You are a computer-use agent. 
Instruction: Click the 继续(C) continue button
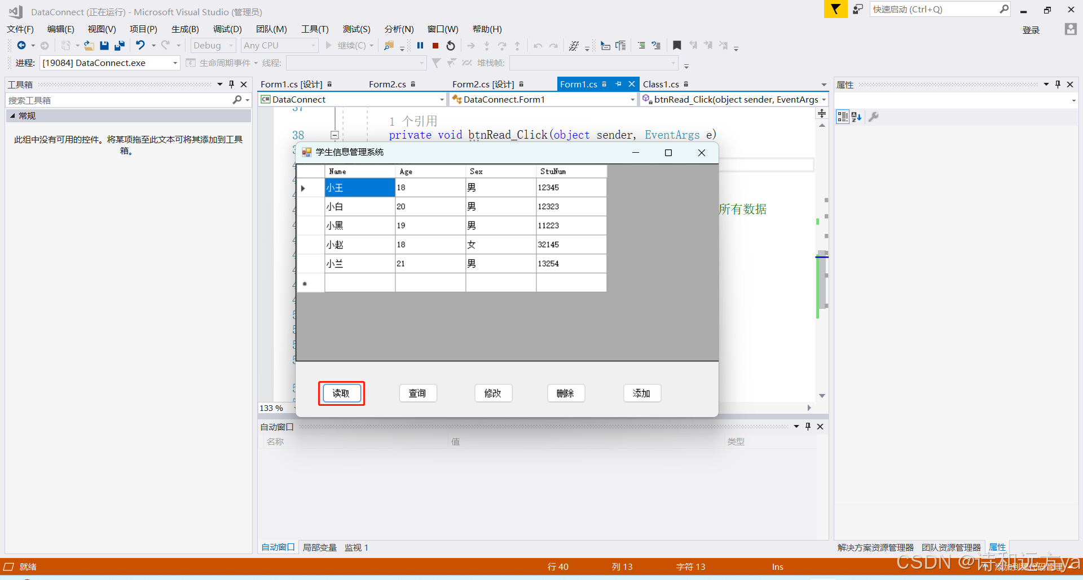pyautogui.click(x=350, y=46)
